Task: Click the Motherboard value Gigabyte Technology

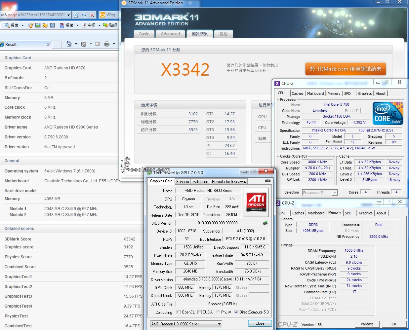Action: click(81, 181)
